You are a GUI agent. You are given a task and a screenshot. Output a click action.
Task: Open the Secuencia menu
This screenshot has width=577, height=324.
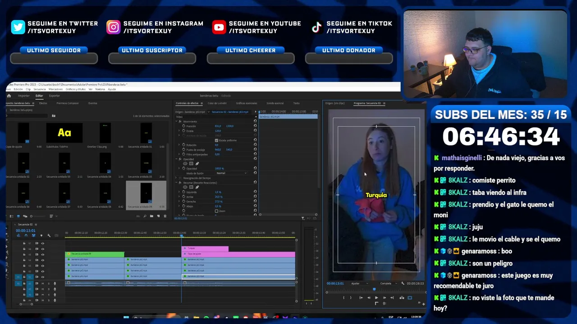(x=40, y=89)
